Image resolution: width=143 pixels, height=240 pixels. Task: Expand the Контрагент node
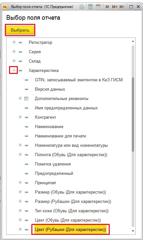(x=20, y=117)
